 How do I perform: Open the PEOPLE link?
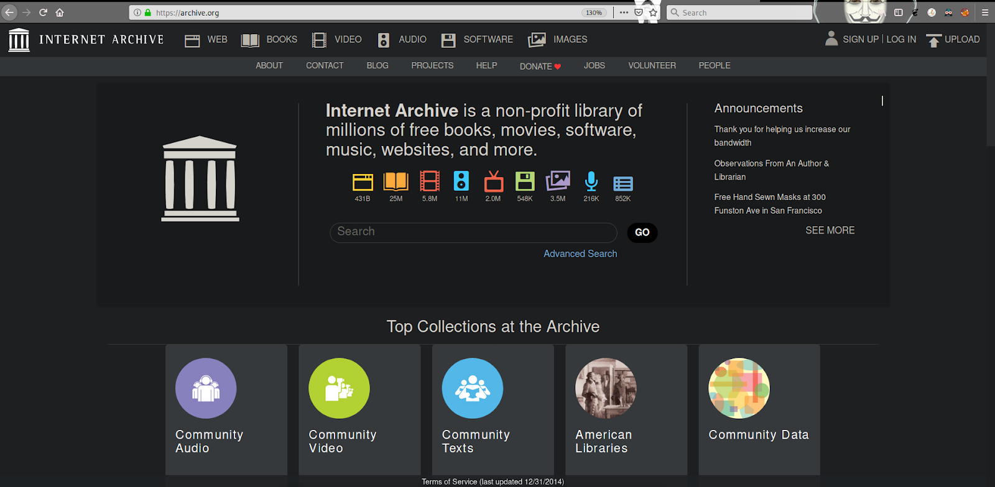[x=715, y=66]
